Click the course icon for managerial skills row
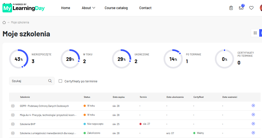262x138 pixels. point(13,133)
